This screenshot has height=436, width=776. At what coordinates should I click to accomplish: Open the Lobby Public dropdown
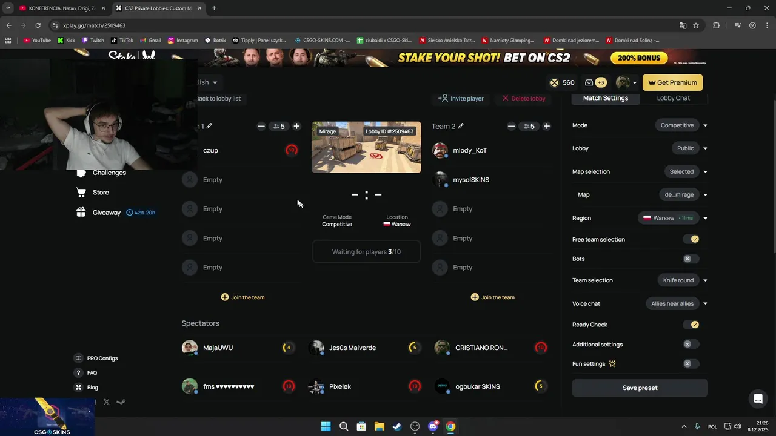pyautogui.click(x=689, y=148)
